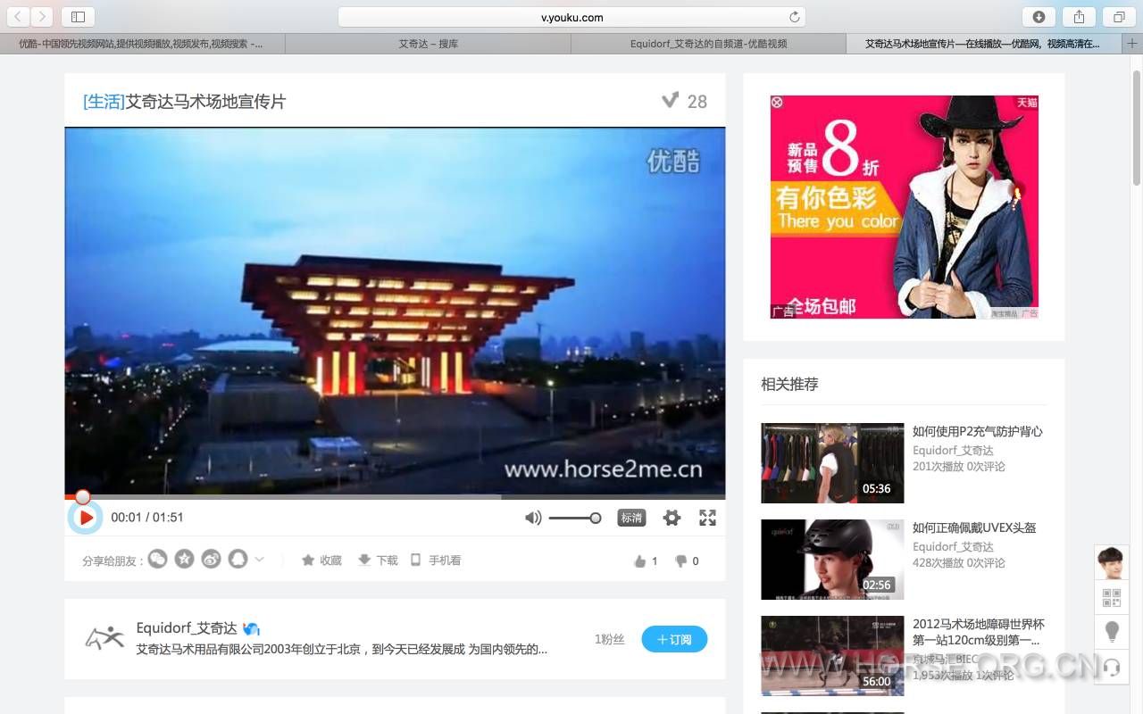This screenshot has width=1143, height=714.
Task: Select 艾奇达马术场地宣传片 tab
Action: [x=984, y=44]
